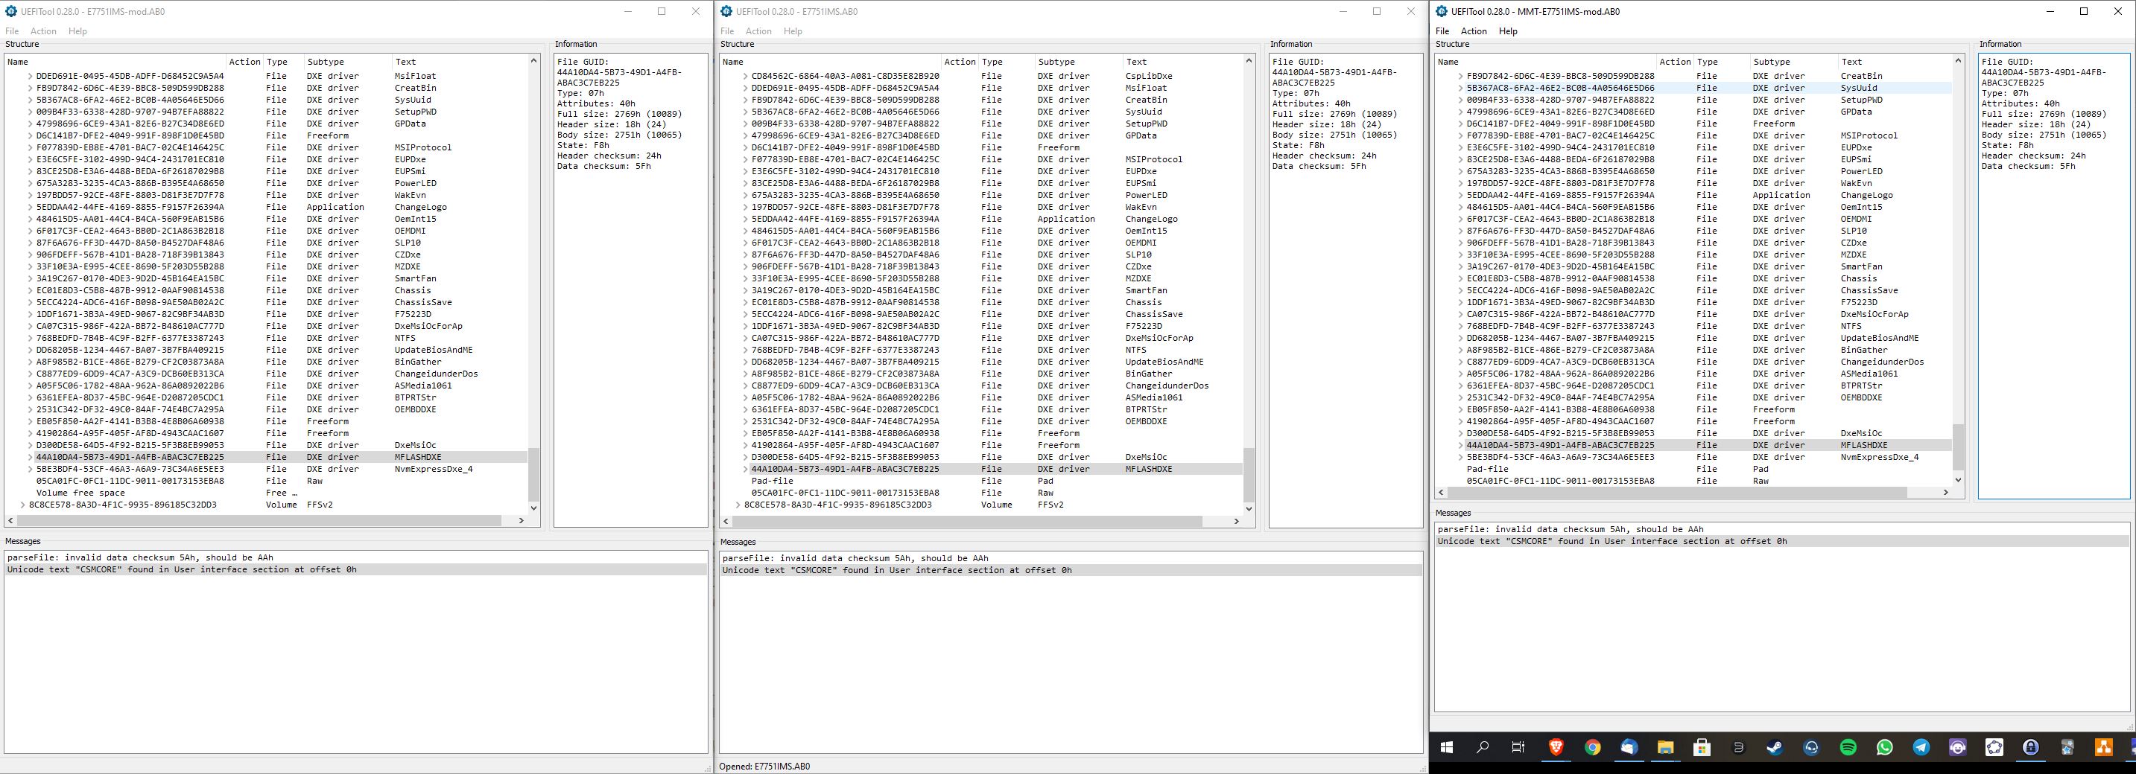The height and width of the screenshot is (774, 2136).
Task: Open the white pentagon graph app in taskbar
Action: (x=1994, y=747)
